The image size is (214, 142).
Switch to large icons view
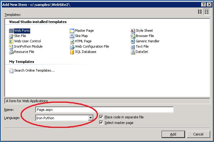[x=200, y=12]
